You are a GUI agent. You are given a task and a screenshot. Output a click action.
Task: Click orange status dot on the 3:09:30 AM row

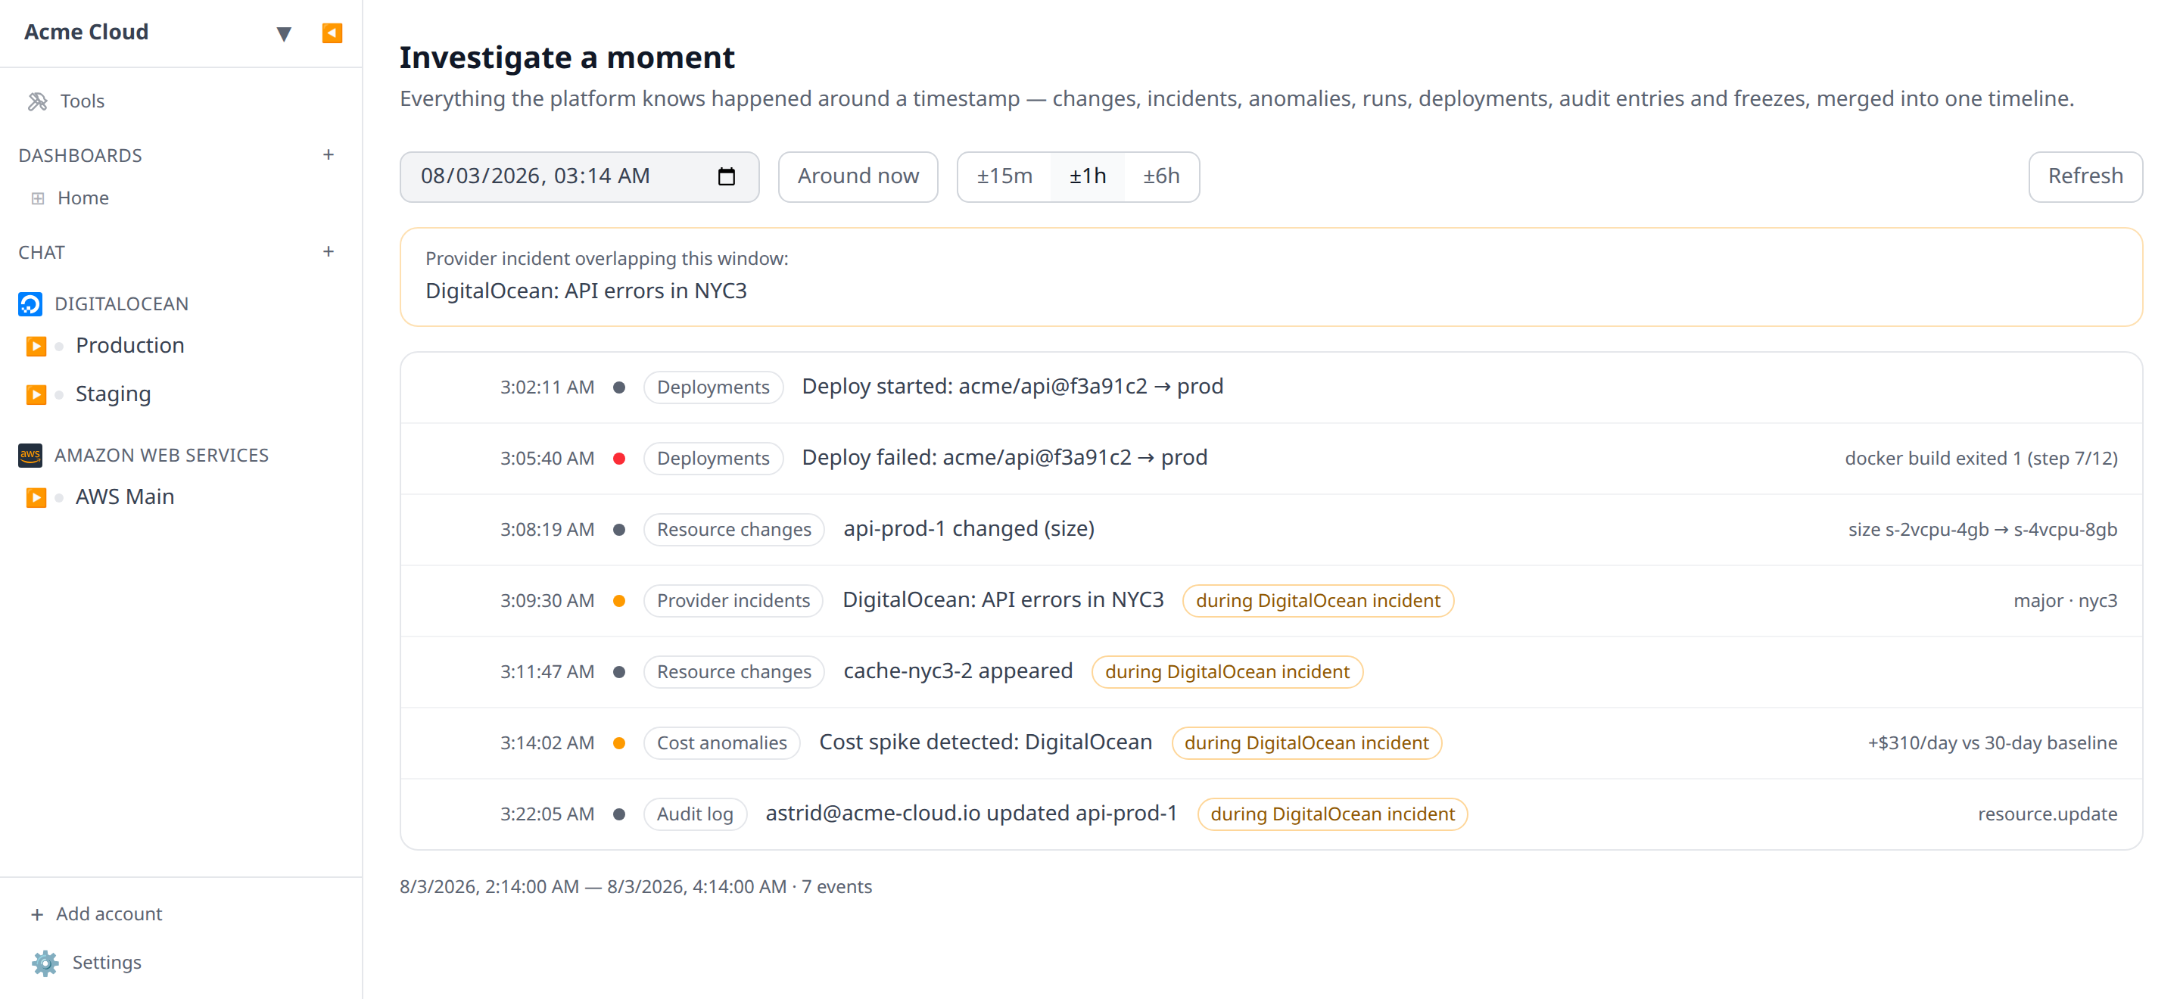coord(619,601)
